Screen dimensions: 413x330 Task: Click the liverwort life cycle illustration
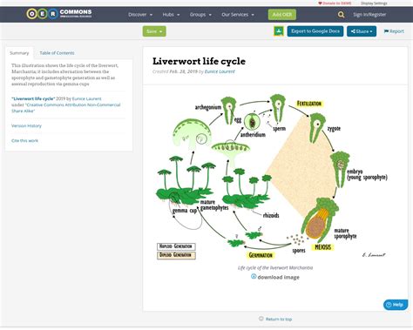(x=272, y=177)
